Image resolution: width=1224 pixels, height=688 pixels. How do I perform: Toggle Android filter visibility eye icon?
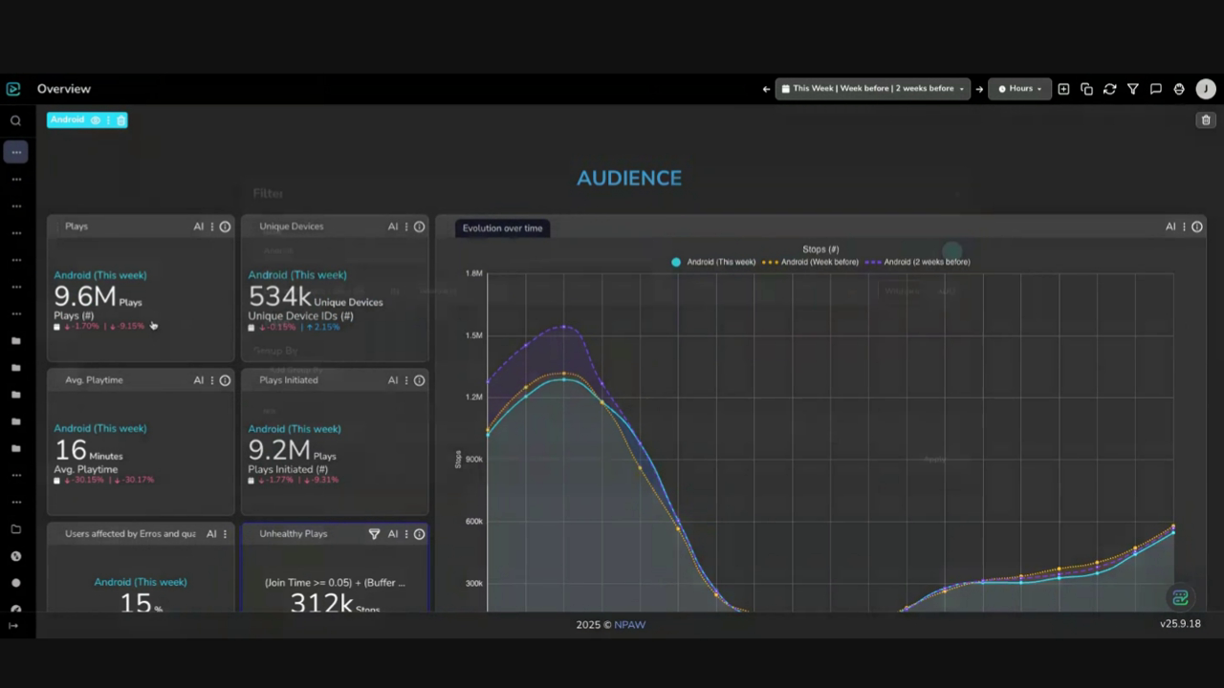pos(95,120)
